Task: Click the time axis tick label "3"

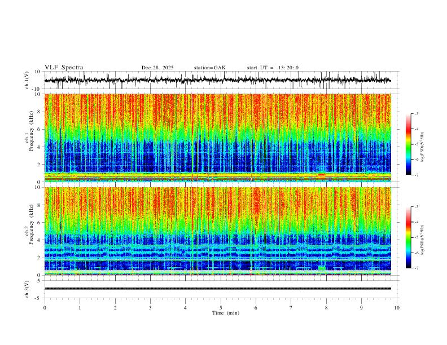Action: [150, 308]
